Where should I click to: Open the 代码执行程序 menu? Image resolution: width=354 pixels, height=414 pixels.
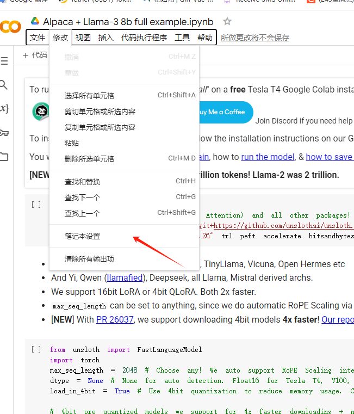pyautogui.click(x=144, y=38)
